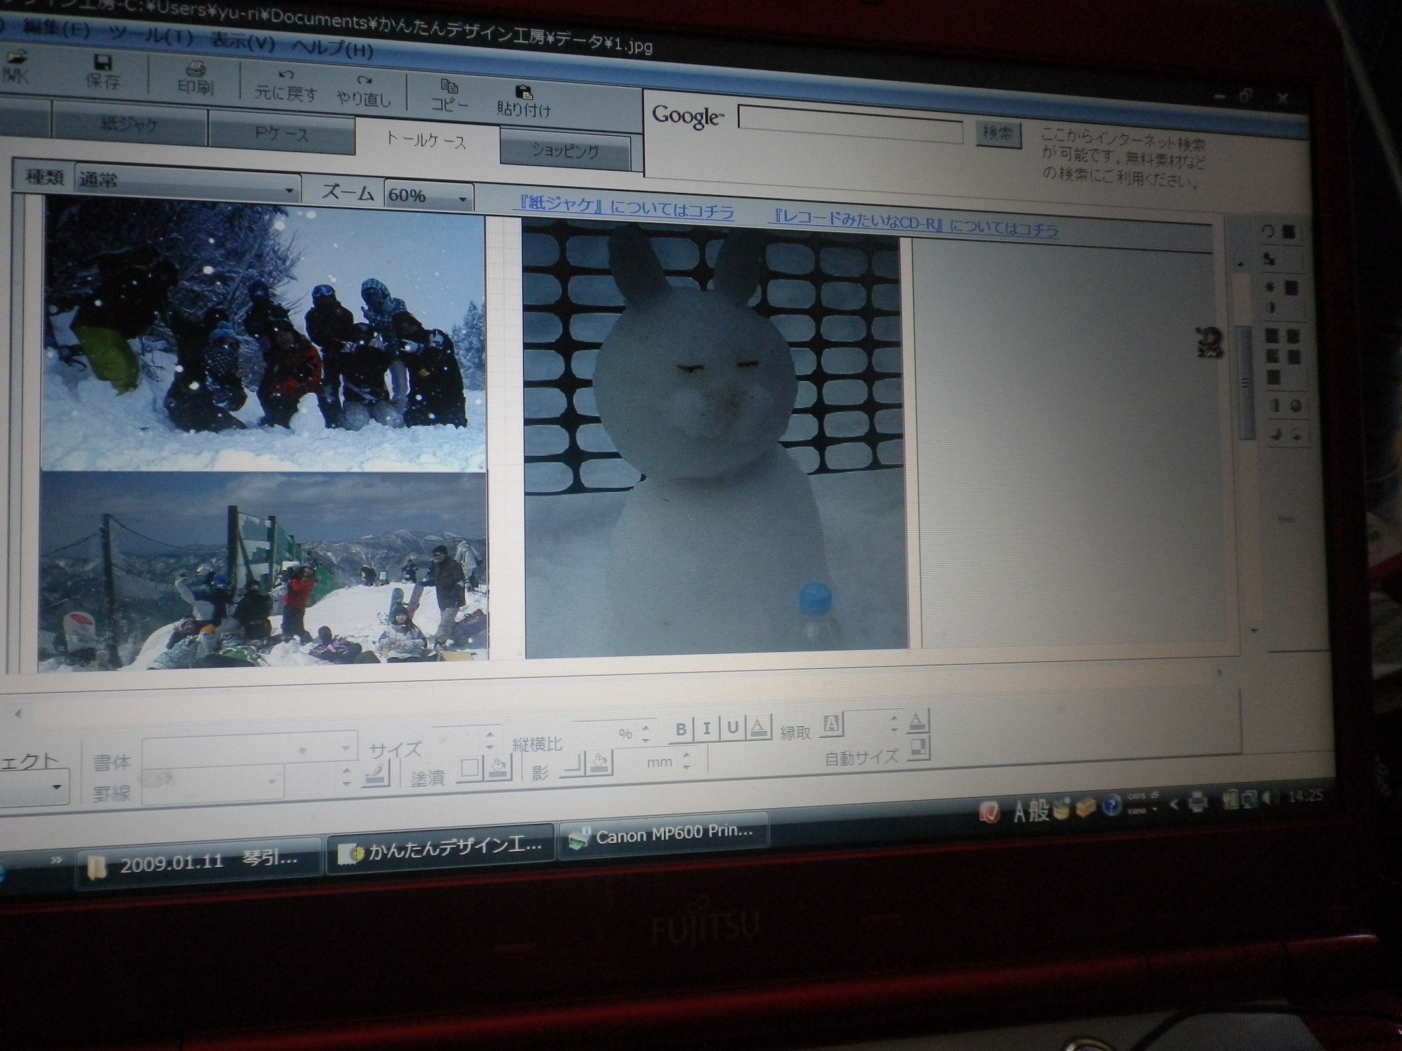Screen dimensions: 1402x1051
Task: Open the 『紙ジャケ』についてはコチラ link
Action: click(624, 208)
